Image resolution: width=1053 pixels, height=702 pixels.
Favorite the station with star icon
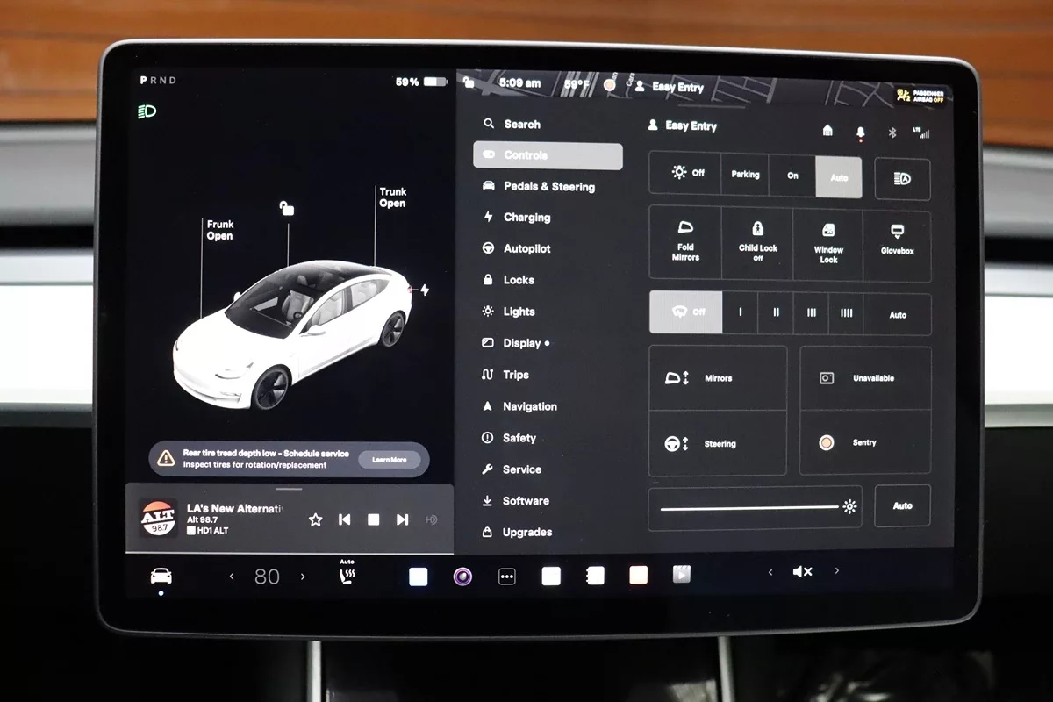tap(316, 519)
